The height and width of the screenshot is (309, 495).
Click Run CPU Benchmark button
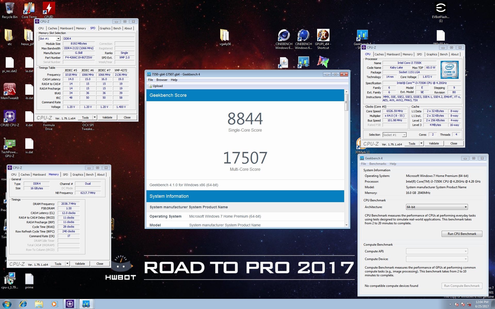point(462,234)
